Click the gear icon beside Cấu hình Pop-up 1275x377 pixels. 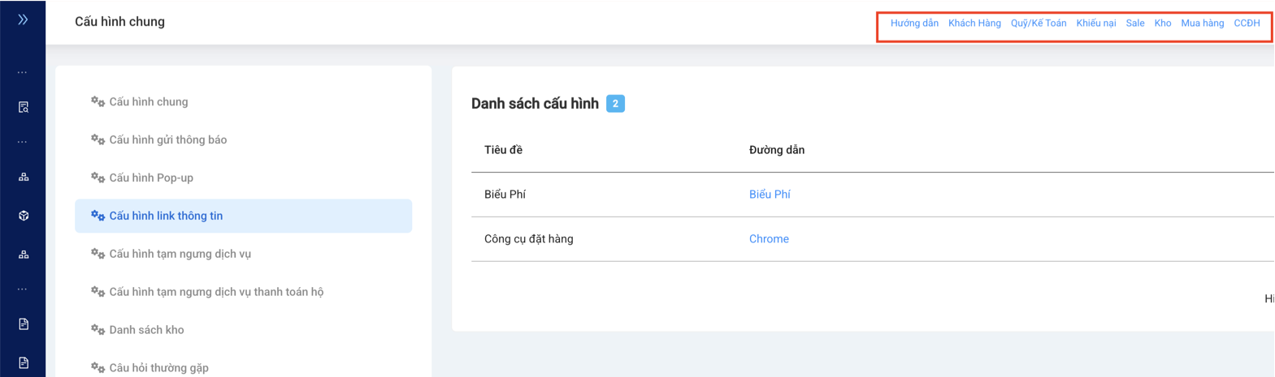[x=98, y=178]
